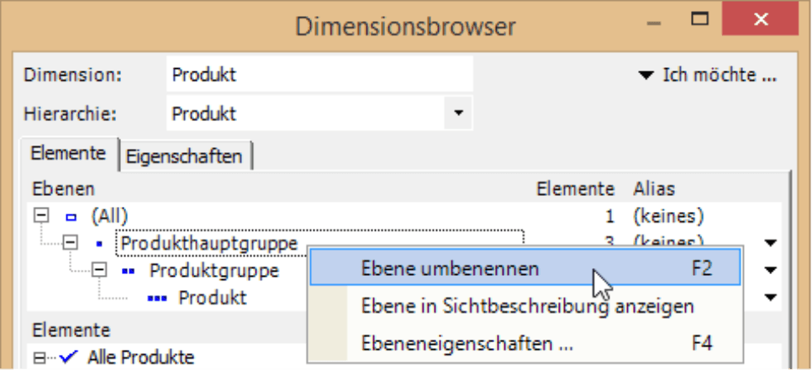Click the Produktgruppe two-dot level icon
The width and height of the screenshot is (812, 370).
(129, 271)
